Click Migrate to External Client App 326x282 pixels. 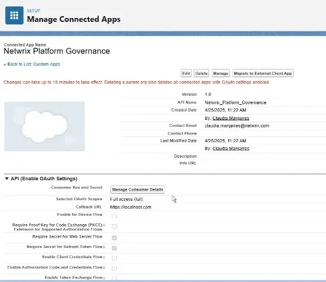(x=263, y=73)
